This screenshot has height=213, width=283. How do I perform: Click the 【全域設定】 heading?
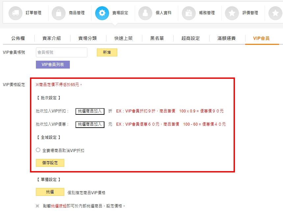coord(49,137)
